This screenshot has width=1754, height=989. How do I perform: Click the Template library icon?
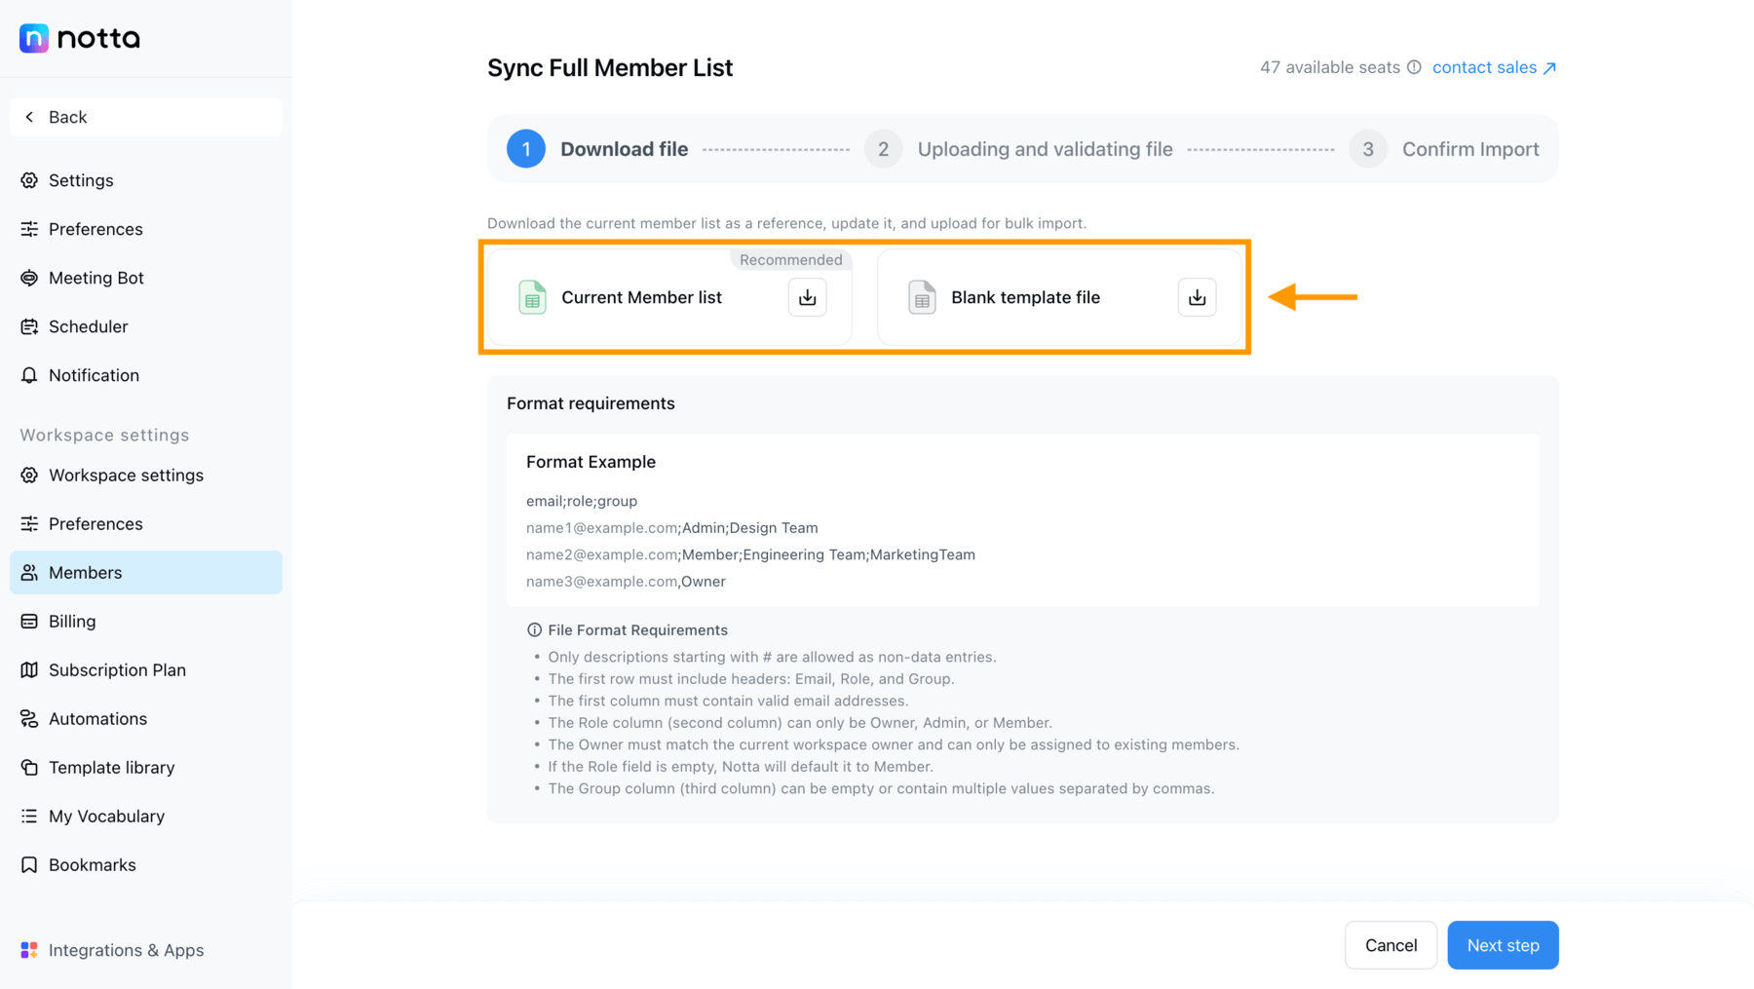pyautogui.click(x=29, y=768)
